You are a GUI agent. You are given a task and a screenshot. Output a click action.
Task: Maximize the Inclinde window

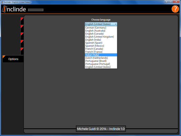pyautogui.click(x=171, y=1)
